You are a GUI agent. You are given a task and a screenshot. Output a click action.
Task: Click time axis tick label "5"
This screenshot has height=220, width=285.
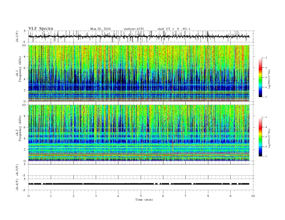point(141,196)
